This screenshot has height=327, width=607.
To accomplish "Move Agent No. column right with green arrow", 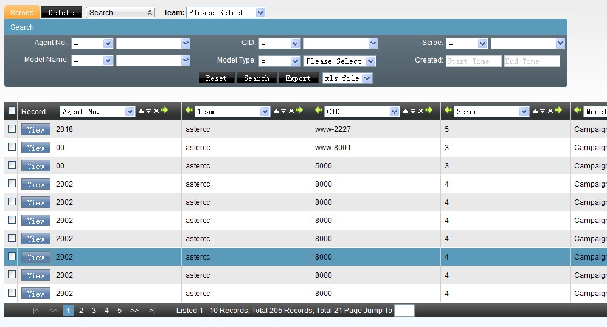I will pos(164,111).
